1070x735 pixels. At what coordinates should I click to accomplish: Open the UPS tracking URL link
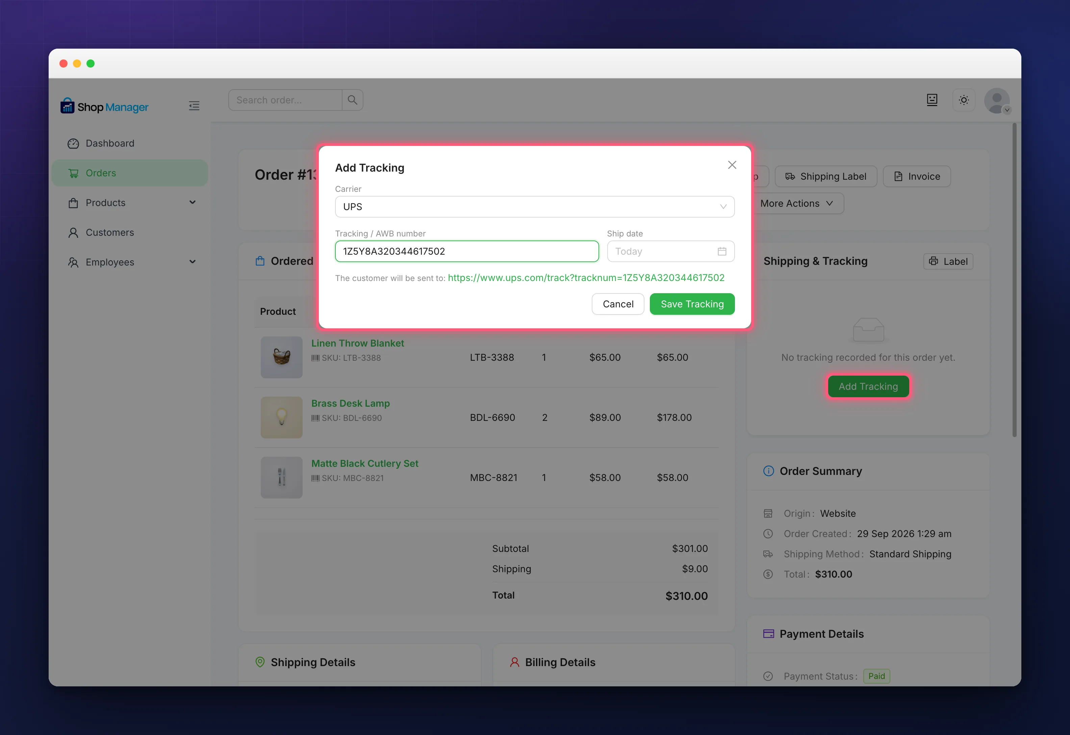pyautogui.click(x=586, y=278)
